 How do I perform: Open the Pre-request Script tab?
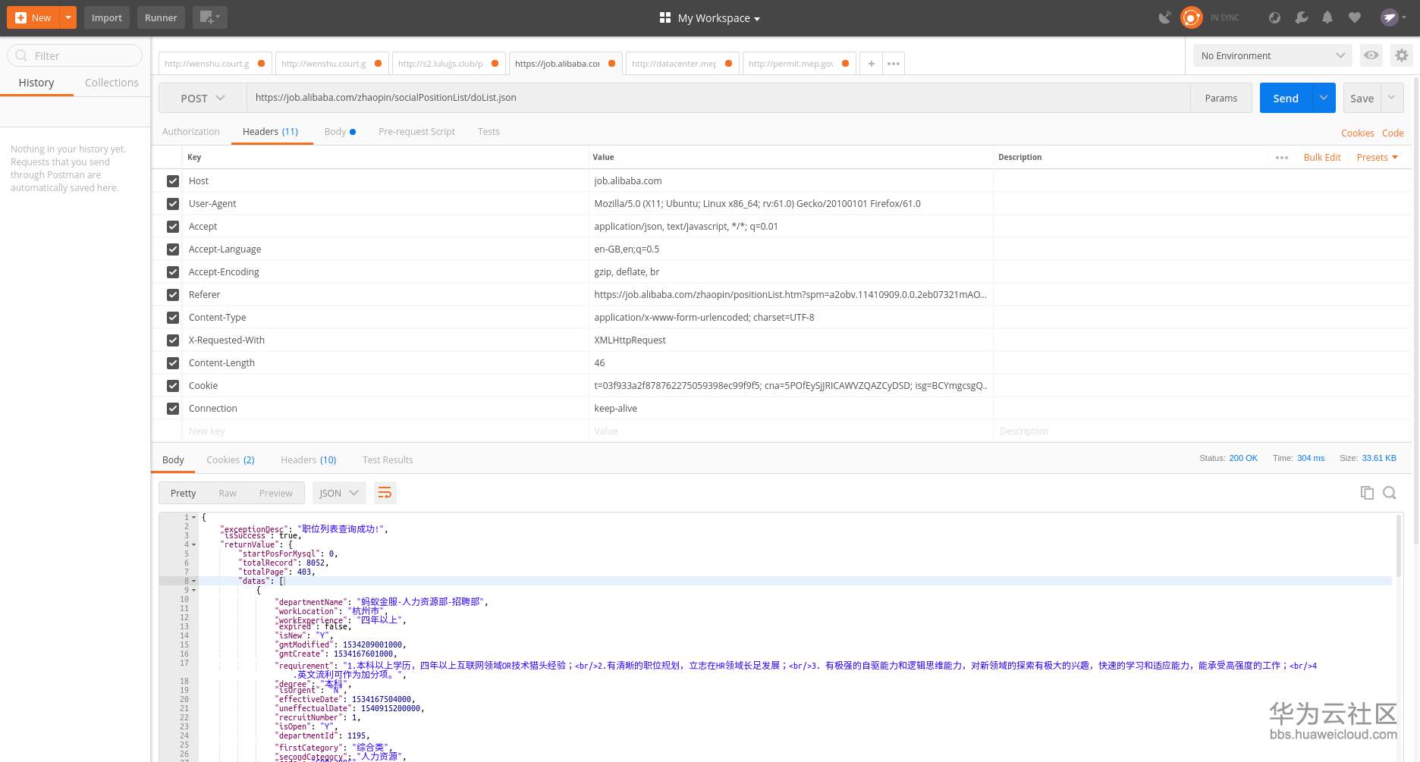click(416, 132)
